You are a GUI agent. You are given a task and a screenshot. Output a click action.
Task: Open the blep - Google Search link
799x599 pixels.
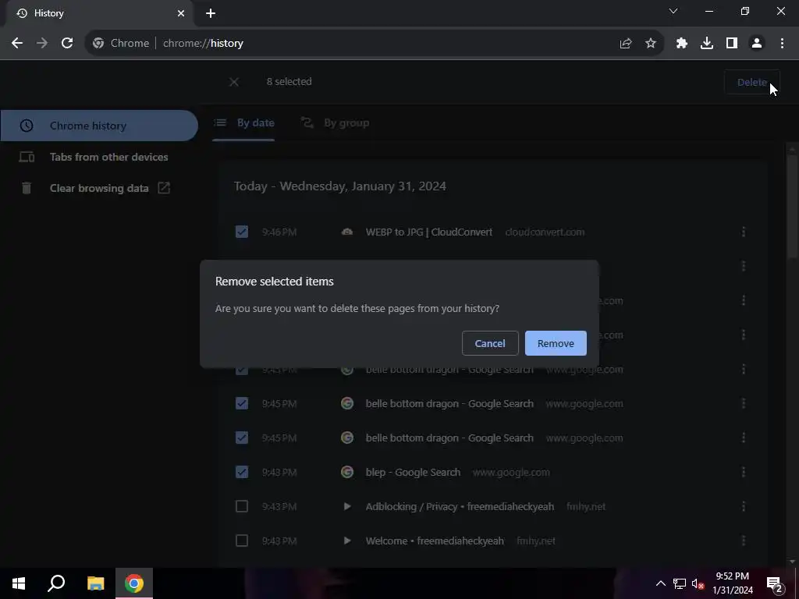pyautogui.click(x=413, y=472)
